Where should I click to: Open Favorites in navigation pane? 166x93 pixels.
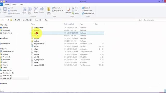click(x=4, y=25)
